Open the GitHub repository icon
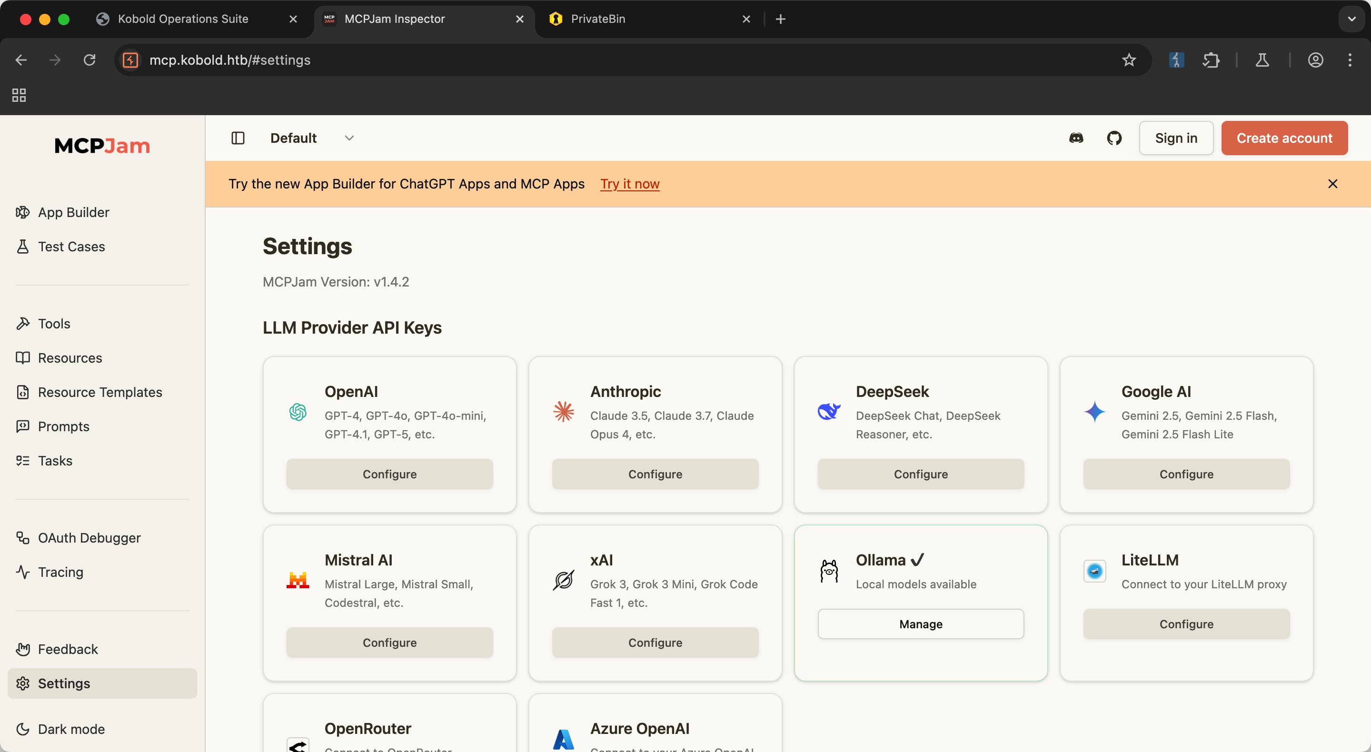This screenshot has height=752, width=1371. 1114,138
